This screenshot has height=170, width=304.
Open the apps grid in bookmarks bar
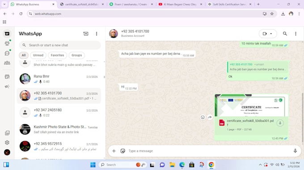coord(4,22)
